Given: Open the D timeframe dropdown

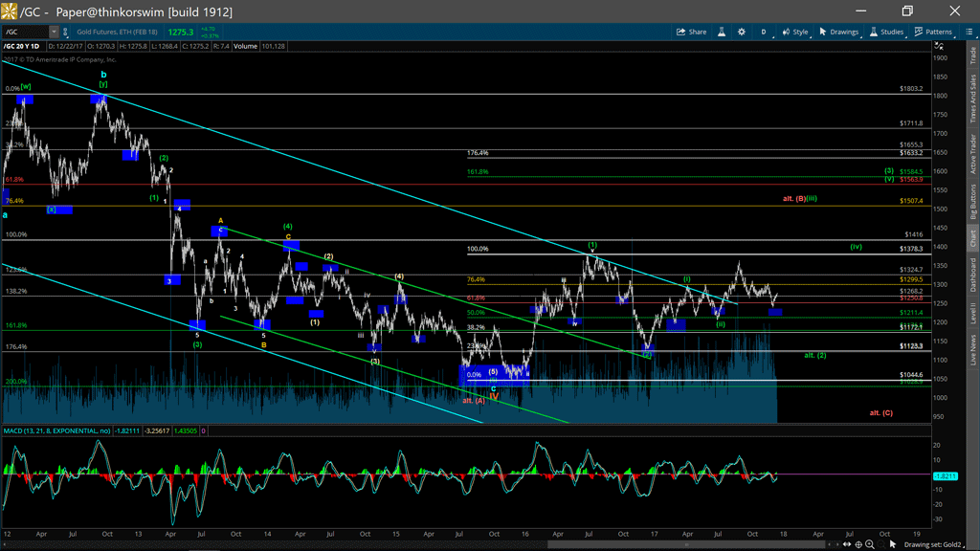Looking at the screenshot, I should [x=764, y=32].
